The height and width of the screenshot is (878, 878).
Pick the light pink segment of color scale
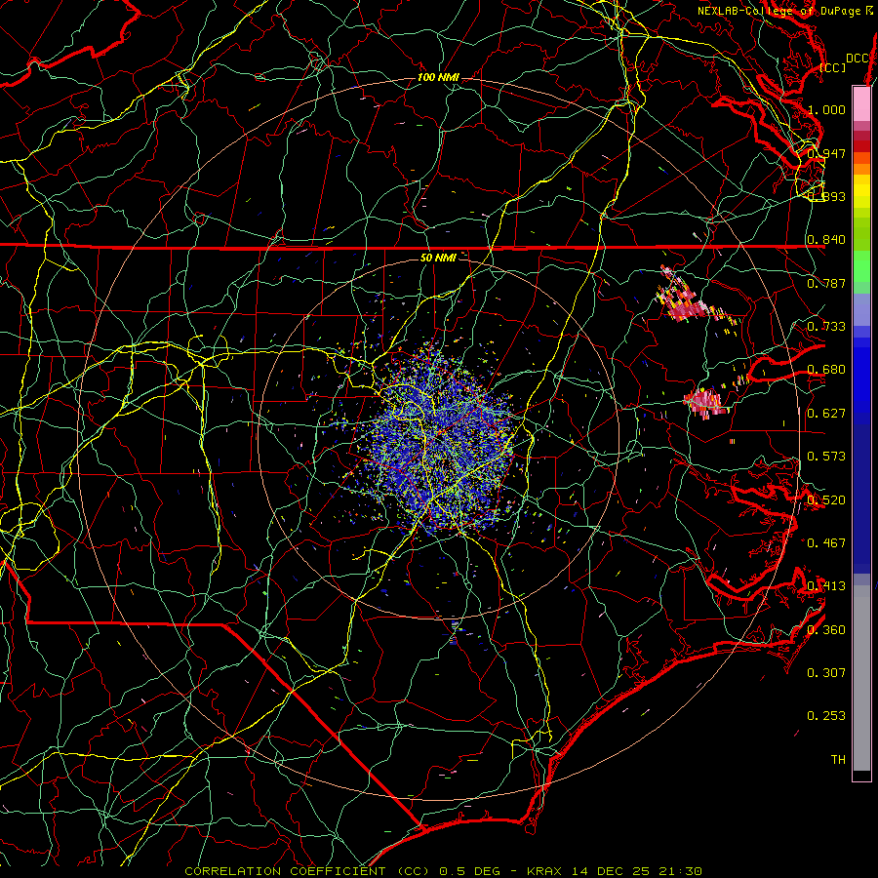click(861, 104)
